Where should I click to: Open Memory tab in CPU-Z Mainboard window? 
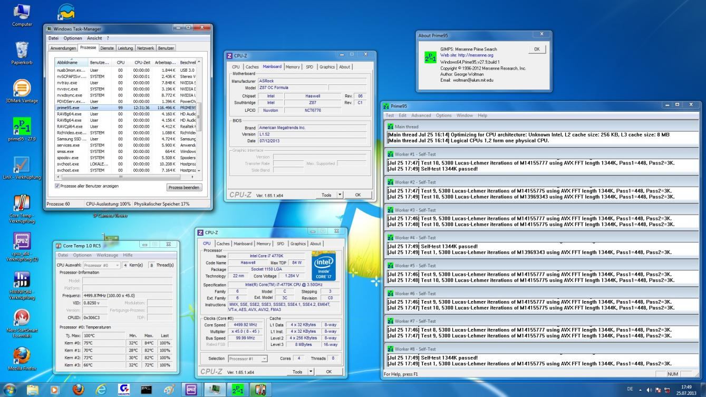[293, 67]
